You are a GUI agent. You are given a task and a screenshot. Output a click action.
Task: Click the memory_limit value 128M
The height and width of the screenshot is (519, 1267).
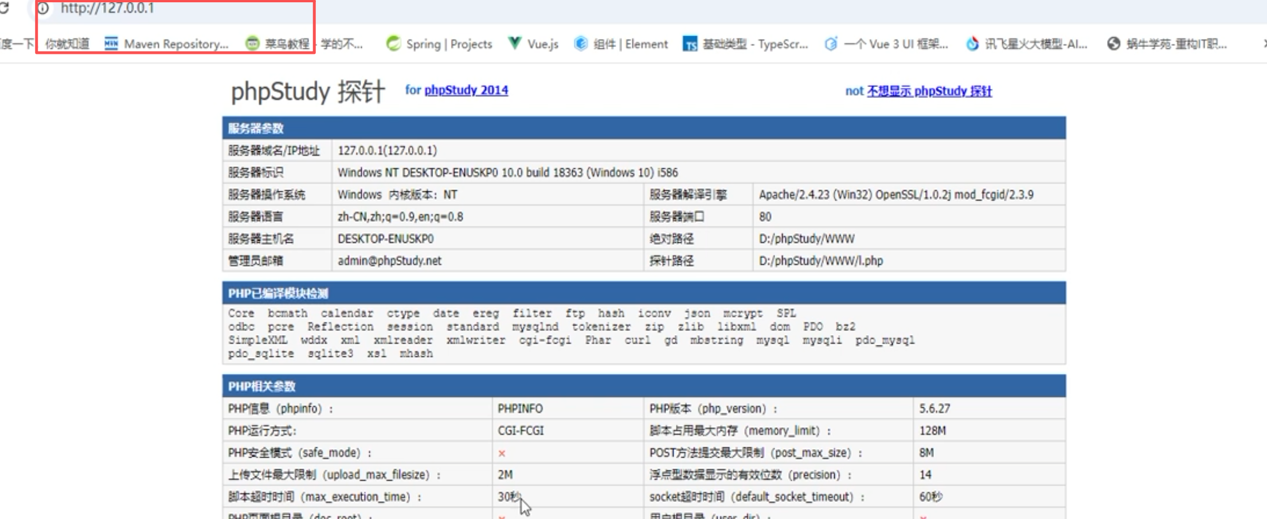click(932, 431)
